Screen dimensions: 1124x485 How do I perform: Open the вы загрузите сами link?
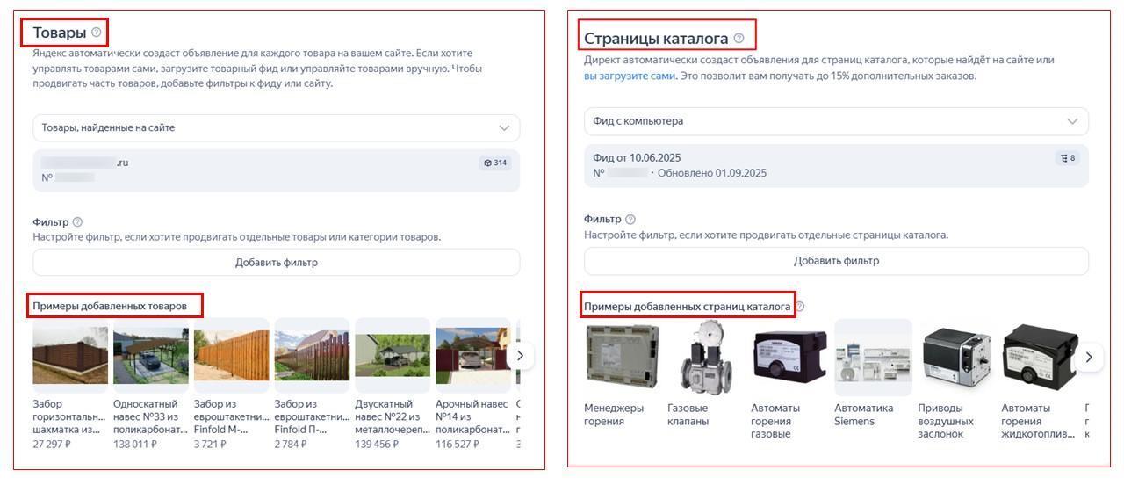coord(630,76)
